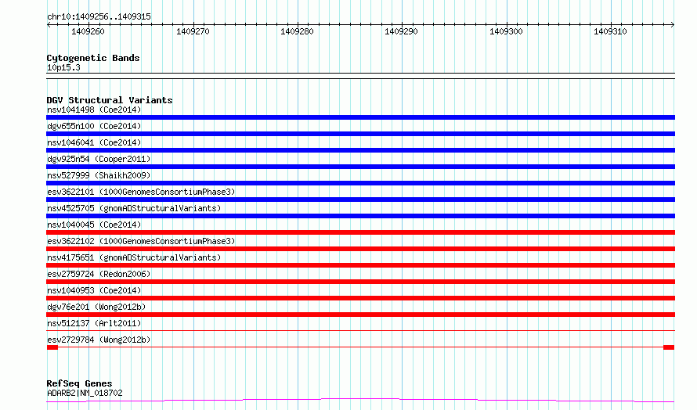Screen dimensions: 697x410
Task: Click the blue bar under esv3622101
Action: pyautogui.click(x=360, y=200)
